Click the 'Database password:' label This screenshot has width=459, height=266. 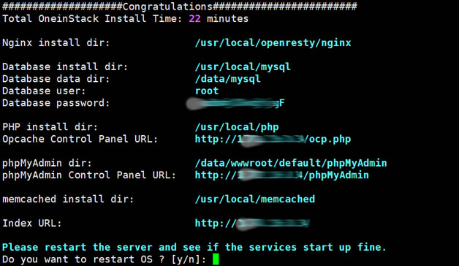click(x=56, y=103)
